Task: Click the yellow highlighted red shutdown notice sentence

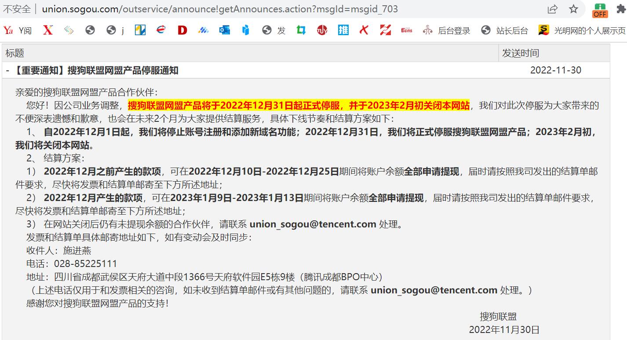Action: pyautogui.click(x=299, y=106)
